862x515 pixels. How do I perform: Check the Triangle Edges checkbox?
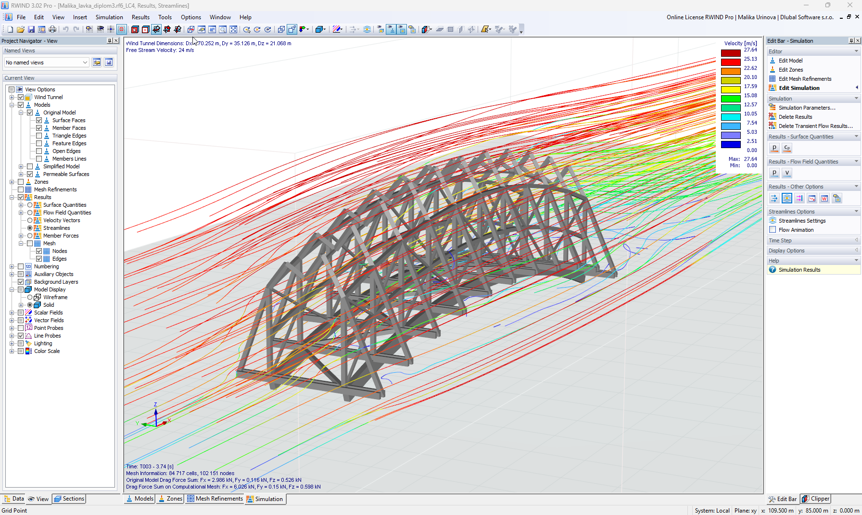(39, 136)
